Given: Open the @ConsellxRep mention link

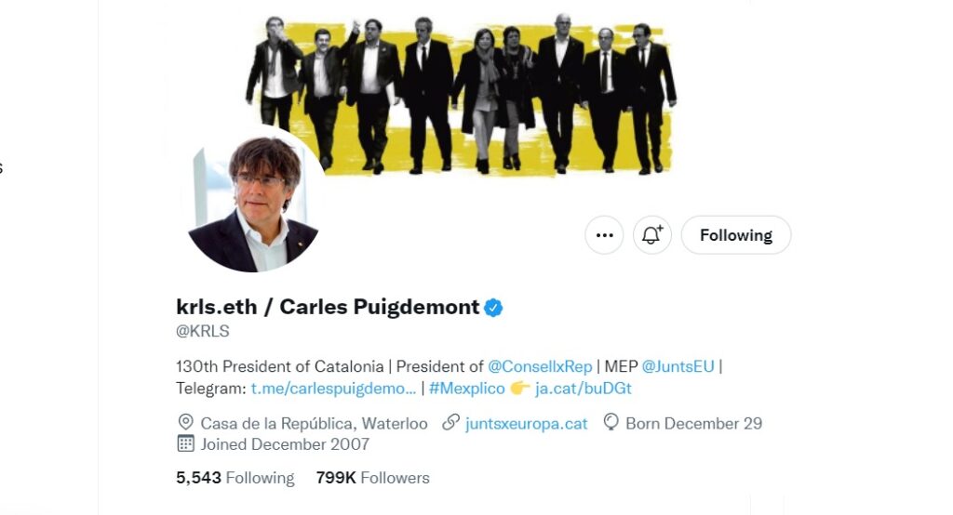Looking at the screenshot, I should [540, 367].
